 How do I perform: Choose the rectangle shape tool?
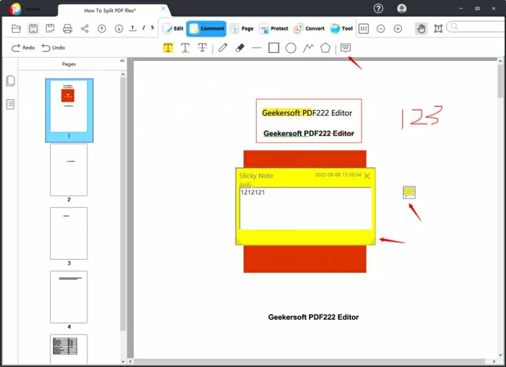(273, 48)
